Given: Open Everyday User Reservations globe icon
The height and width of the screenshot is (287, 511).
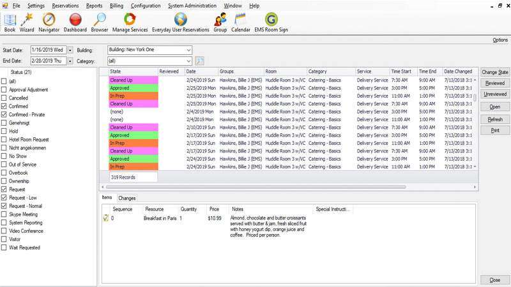Looking at the screenshot, I should click(x=181, y=22).
